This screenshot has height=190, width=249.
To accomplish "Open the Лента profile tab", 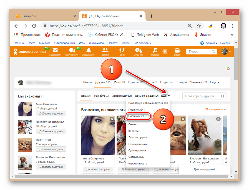I will 87,82.
